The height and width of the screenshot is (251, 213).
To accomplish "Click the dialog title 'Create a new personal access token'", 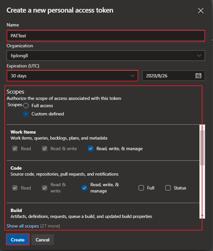I will (60, 10).
